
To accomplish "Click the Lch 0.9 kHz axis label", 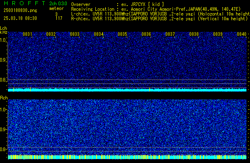I will pos(3,60).
